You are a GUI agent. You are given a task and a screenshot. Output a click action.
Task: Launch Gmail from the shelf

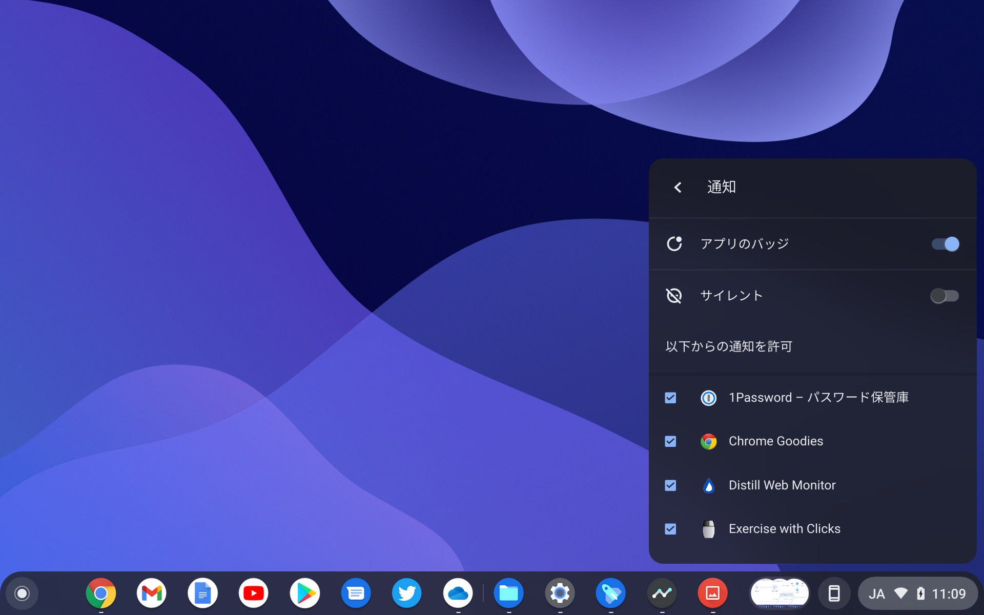coord(152,593)
